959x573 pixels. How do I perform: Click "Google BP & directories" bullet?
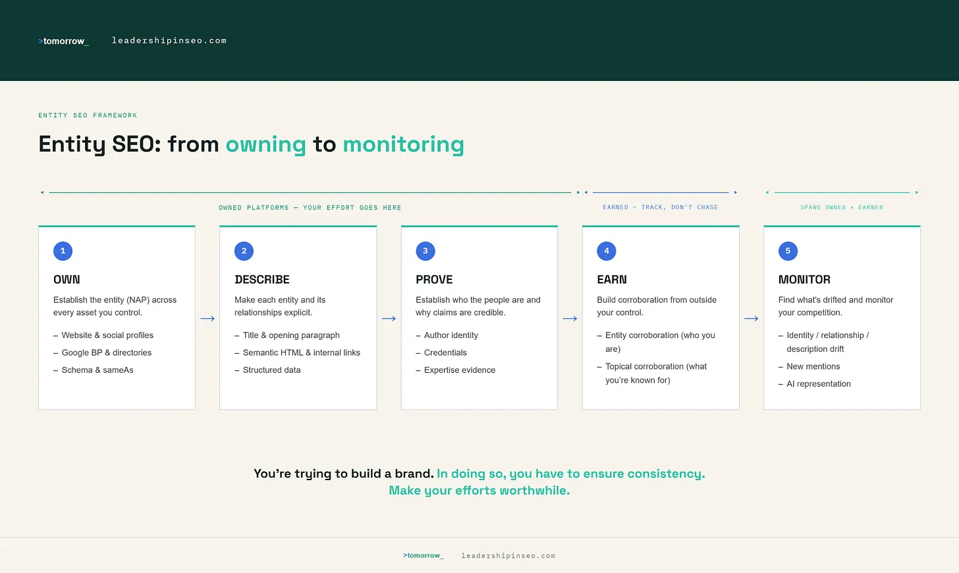tap(107, 353)
